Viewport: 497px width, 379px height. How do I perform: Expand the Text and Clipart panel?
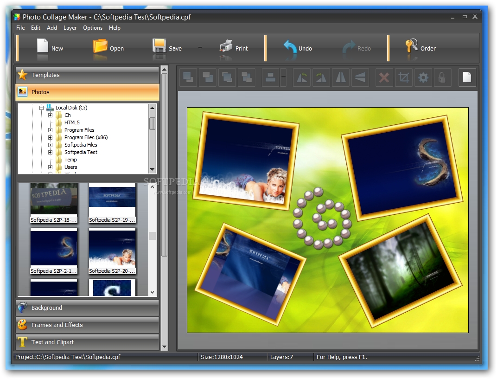pyautogui.click(x=87, y=342)
